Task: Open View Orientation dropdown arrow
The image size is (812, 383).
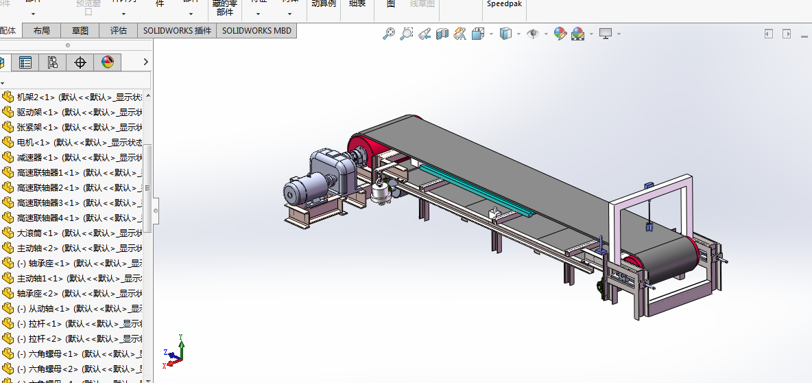Action: [491, 34]
